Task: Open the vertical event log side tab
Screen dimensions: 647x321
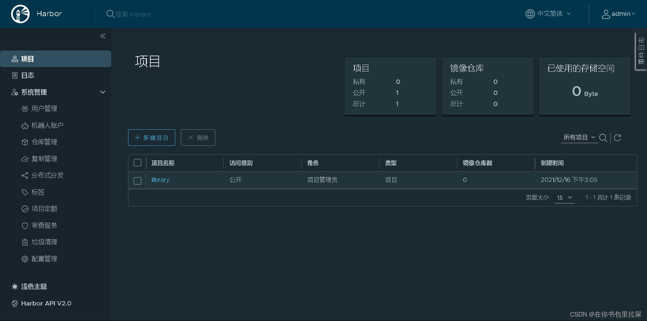Action: coord(641,51)
